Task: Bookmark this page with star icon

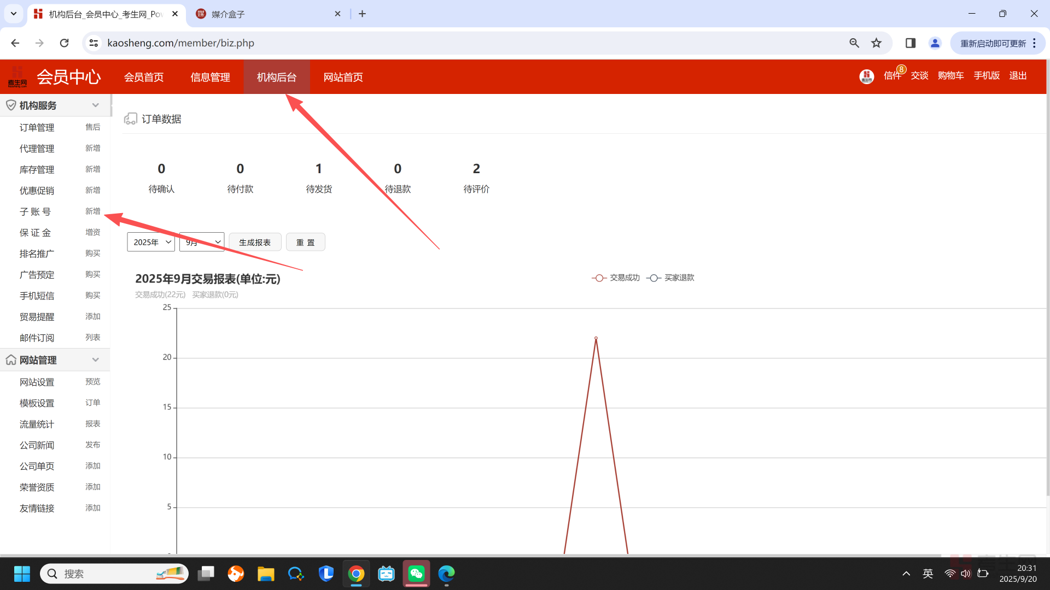Action: [877, 43]
